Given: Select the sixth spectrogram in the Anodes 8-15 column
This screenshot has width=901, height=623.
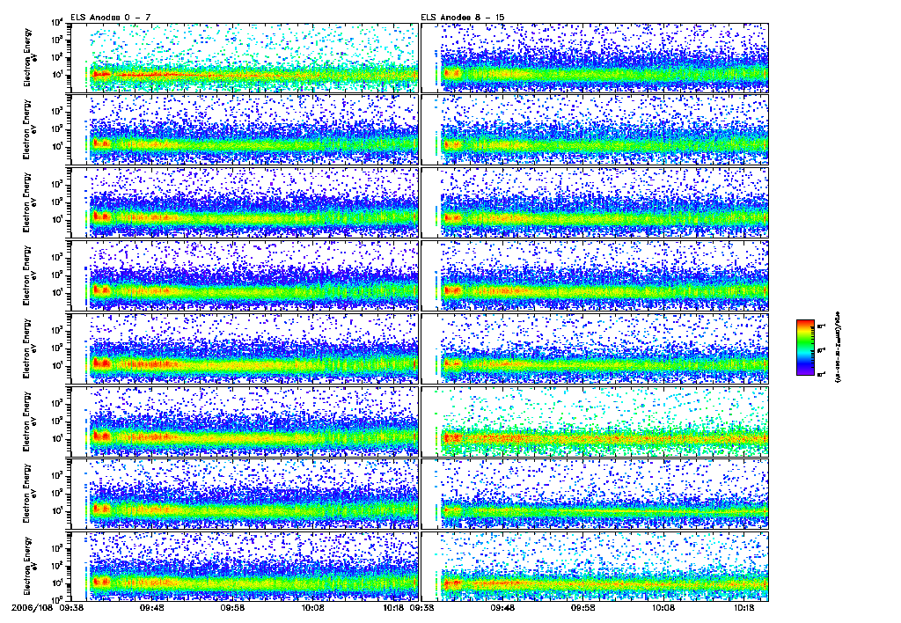Looking at the screenshot, I should (x=595, y=421).
